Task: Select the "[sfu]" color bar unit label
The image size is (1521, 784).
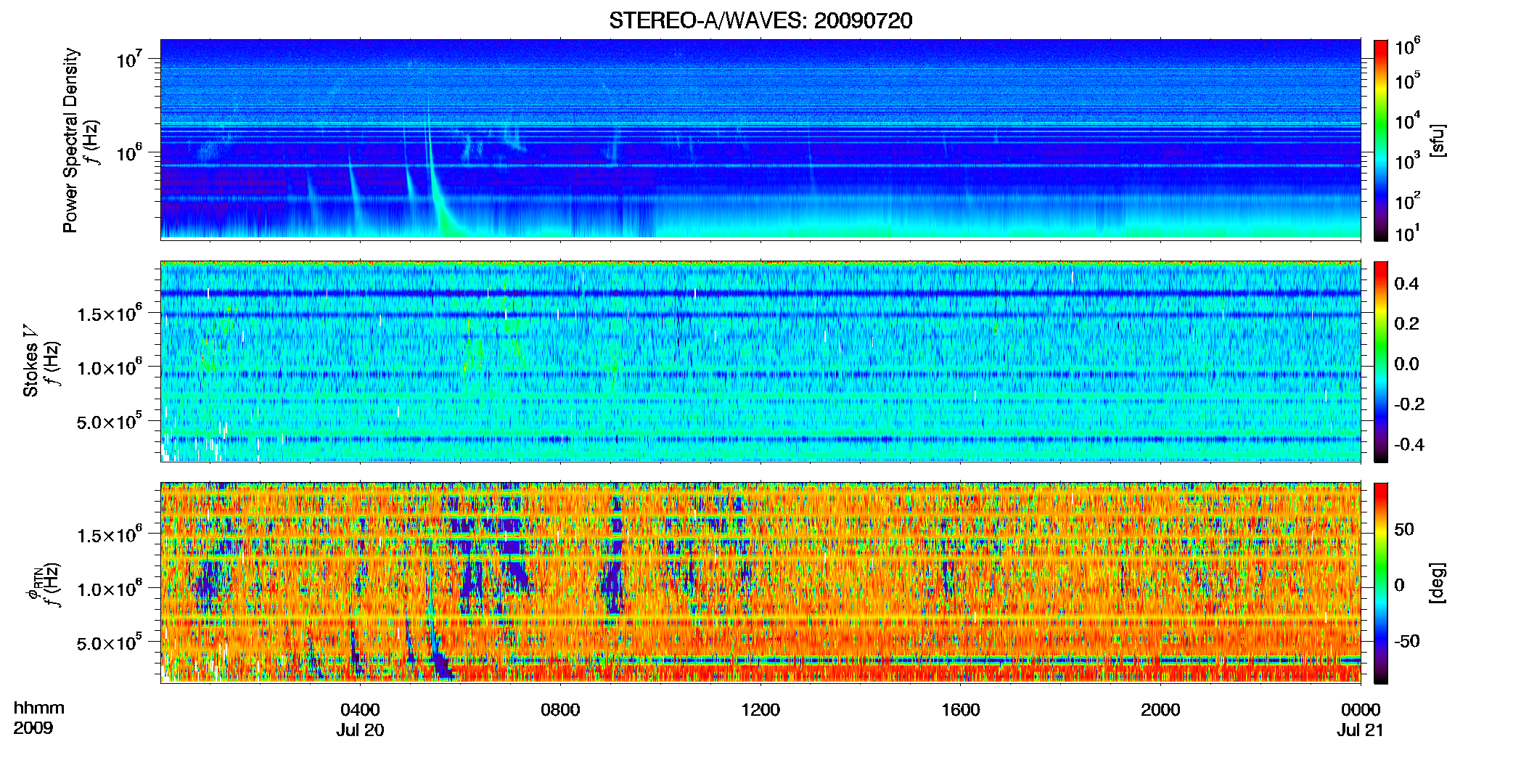Action: (1438, 140)
